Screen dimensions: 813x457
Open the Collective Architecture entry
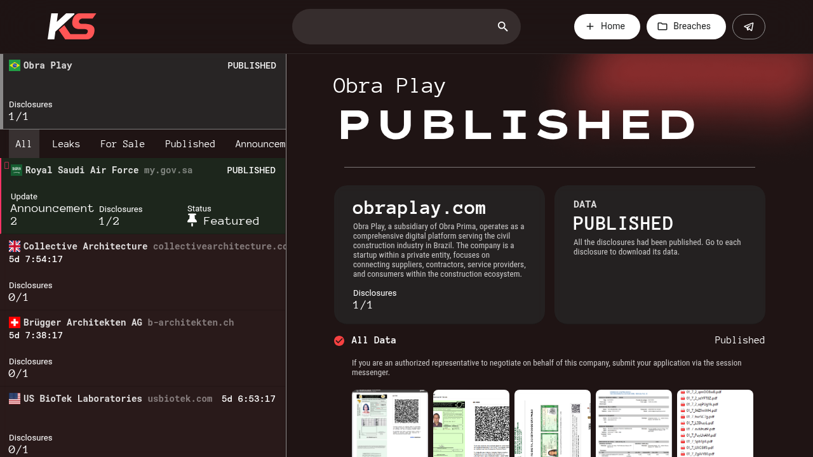(x=143, y=272)
